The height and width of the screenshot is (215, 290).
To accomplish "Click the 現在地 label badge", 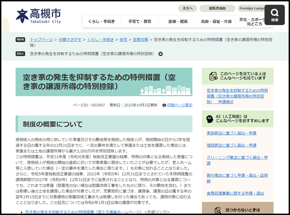I will pos(20,39).
